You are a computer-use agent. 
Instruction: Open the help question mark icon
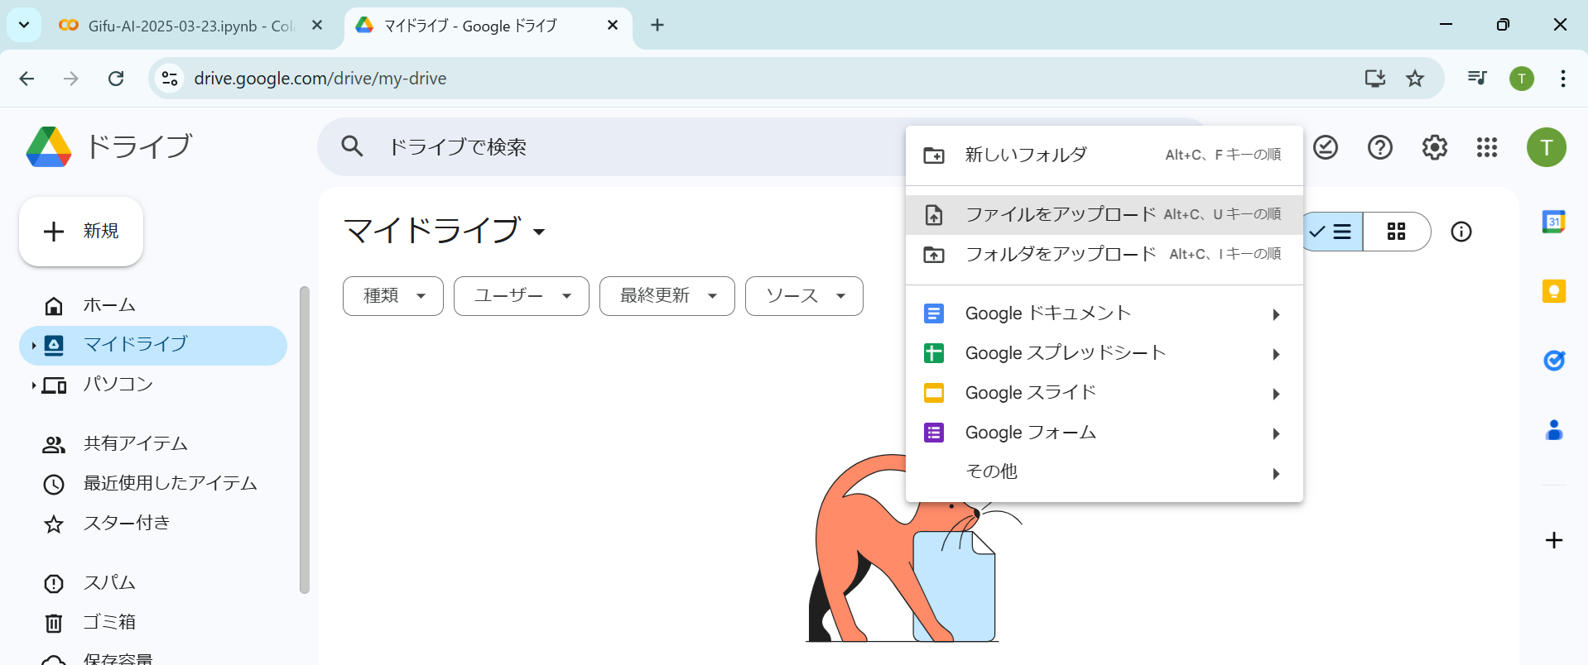[x=1380, y=147]
